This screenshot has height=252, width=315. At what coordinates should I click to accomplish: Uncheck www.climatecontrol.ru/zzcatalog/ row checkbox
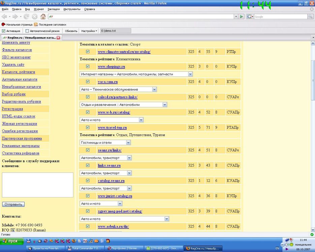(88, 52)
